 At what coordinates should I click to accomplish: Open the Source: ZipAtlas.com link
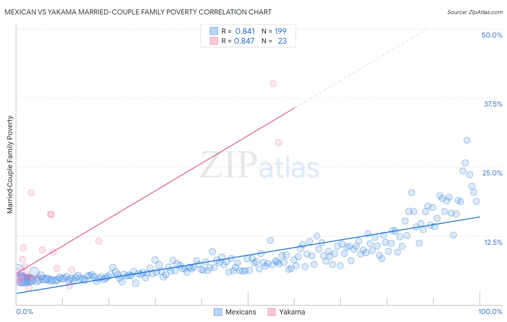point(475,12)
